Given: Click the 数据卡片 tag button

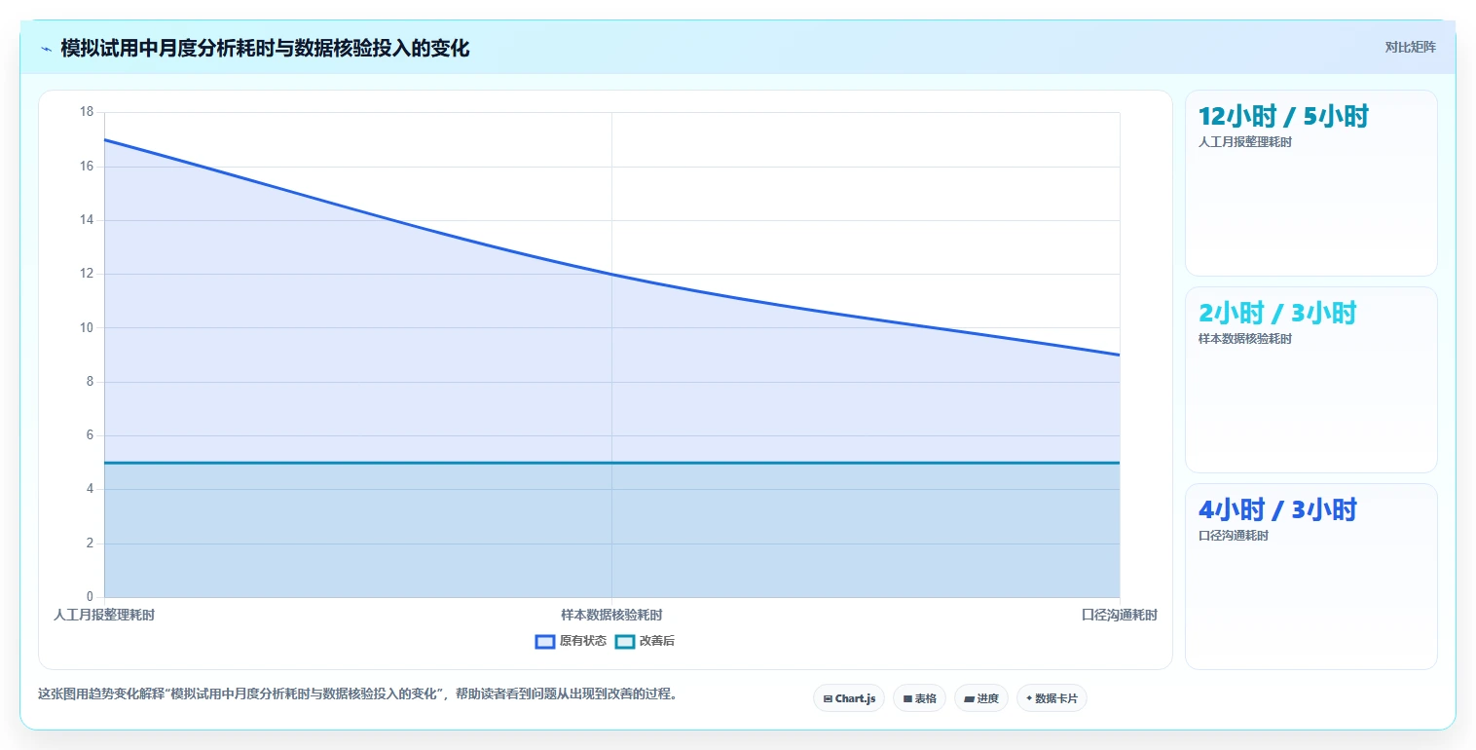Looking at the screenshot, I should point(1052,698).
